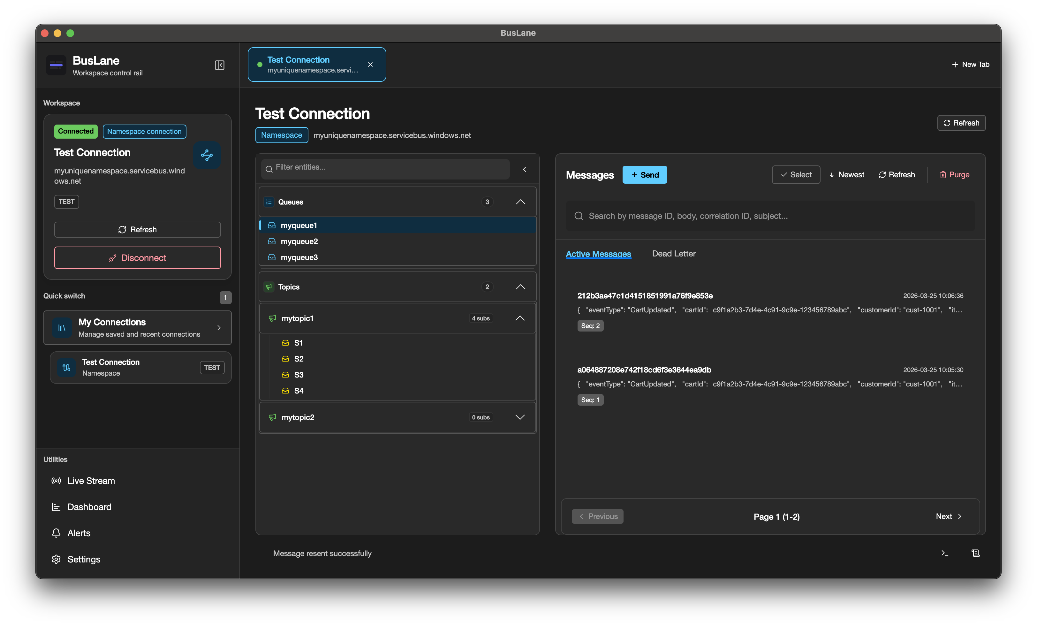Toggle the Namespace connection badge
This screenshot has height=626, width=1037.
(x=144, y=131)
